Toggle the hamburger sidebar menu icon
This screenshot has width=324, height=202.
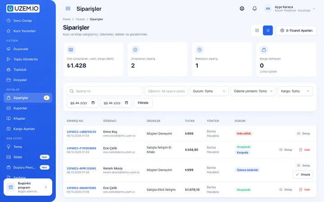pos(68,9)
